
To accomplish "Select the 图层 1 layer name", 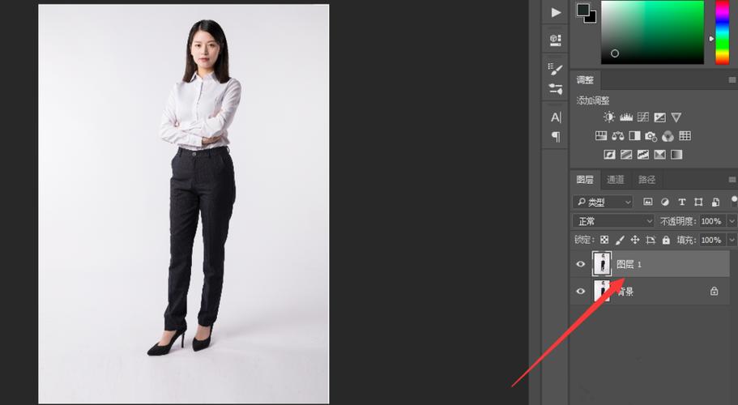I will pyautogui.click(x=629, y=264).
